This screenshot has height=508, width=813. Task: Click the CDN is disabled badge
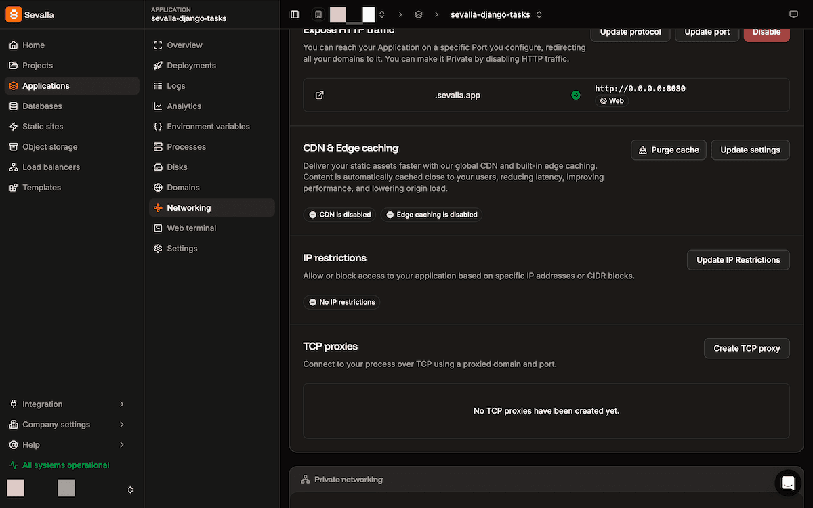point(339,215)
